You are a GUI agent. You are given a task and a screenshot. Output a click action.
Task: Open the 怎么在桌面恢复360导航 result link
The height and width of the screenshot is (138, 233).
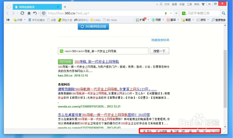(x=104, y=115)
